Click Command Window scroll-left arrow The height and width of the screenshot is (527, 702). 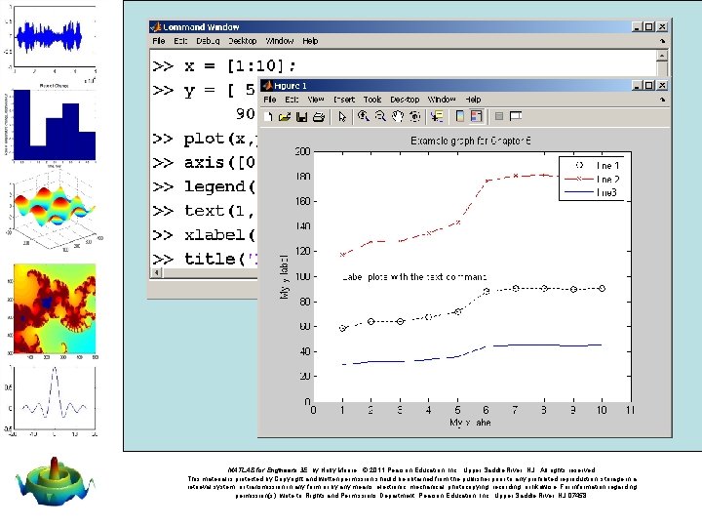[x=156, y=272]
